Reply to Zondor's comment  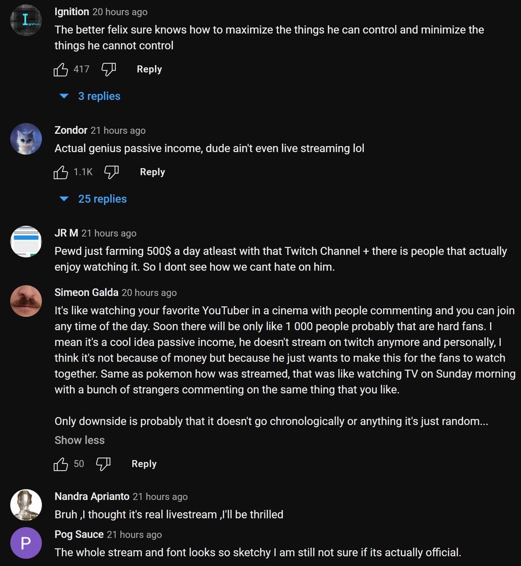click(x=152, y=172)
